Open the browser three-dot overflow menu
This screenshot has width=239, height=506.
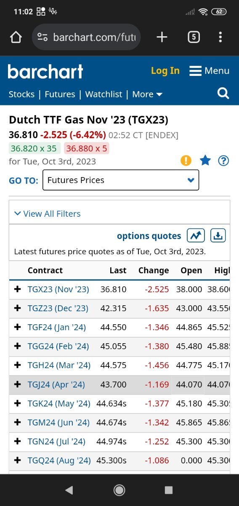coord(220,37)
